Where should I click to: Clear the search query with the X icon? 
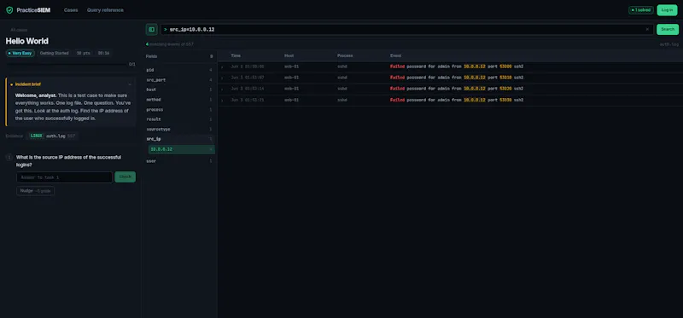(647, 30)
